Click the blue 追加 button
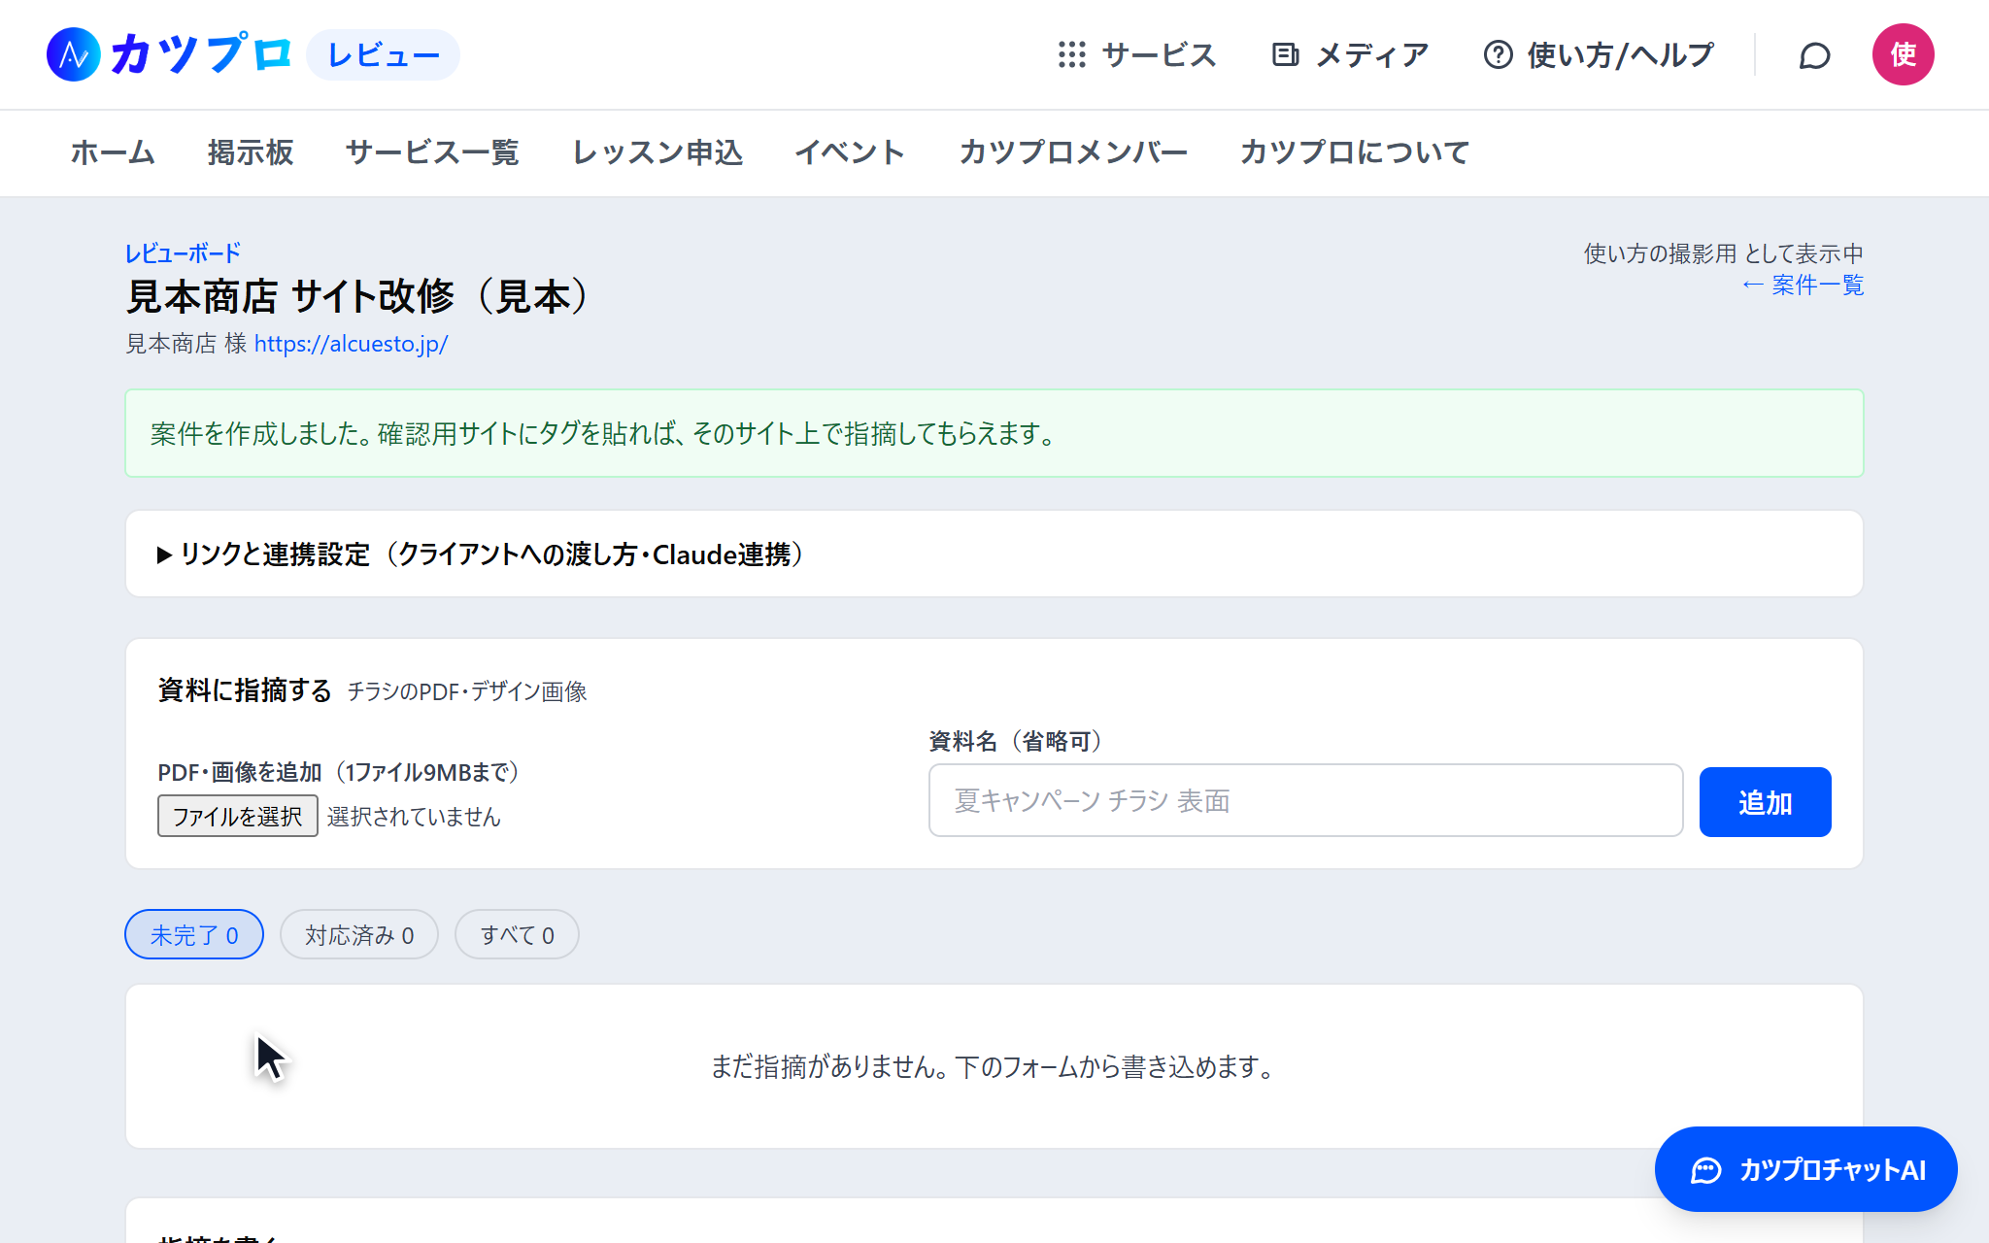 click(x=1765, y=802)
